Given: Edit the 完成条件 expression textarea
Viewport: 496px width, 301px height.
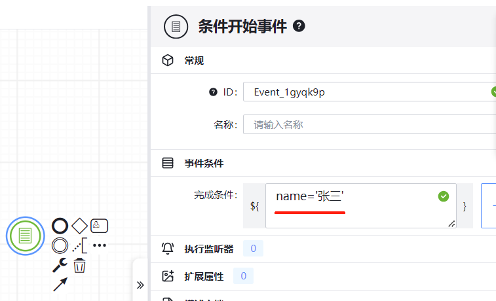Looking at the screenshot, I should 361,205.
